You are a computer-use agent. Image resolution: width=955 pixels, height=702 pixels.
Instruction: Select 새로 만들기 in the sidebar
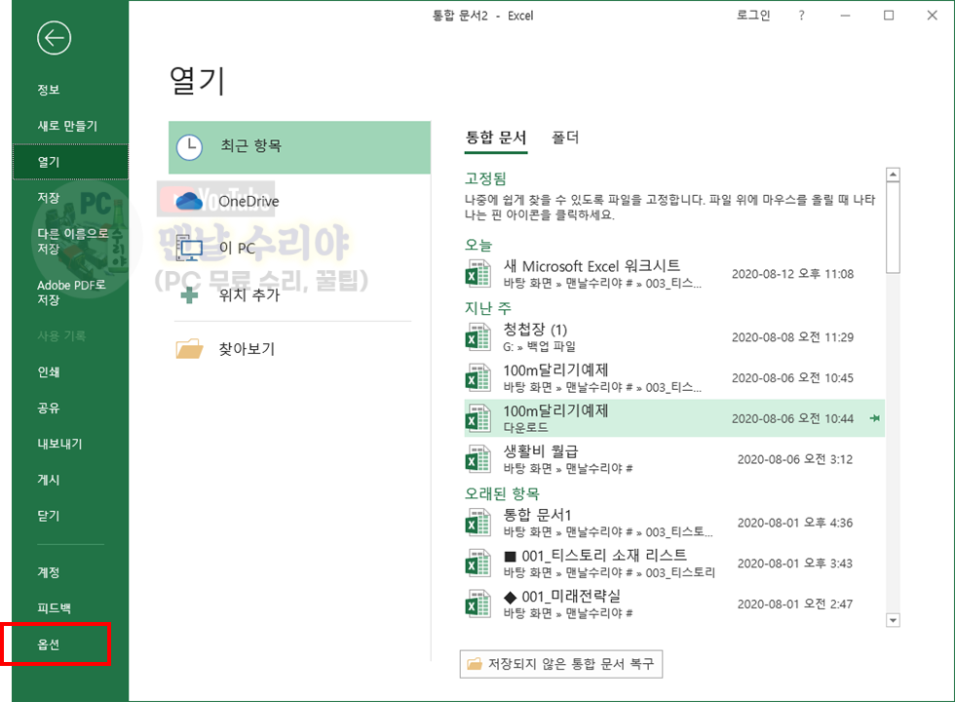[x=70, y=126]
